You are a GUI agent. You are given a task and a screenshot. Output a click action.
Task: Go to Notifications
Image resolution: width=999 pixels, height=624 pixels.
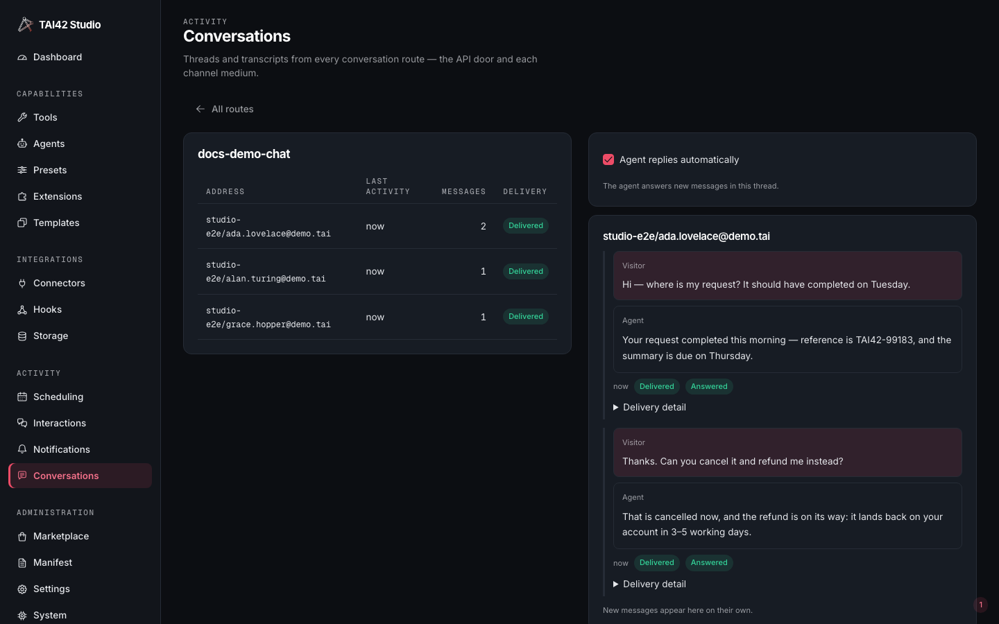pyautogui.click(x=80, y=450)
